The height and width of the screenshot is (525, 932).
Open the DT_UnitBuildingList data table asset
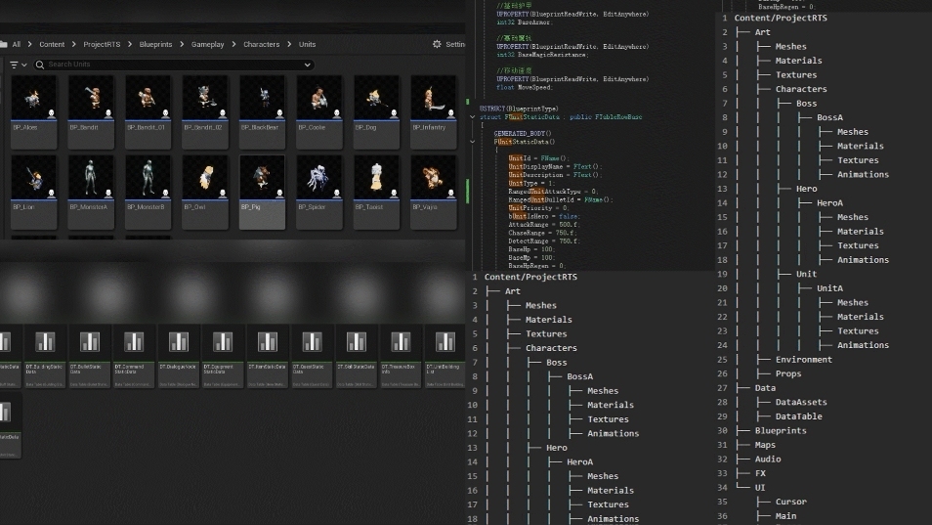(x=445, y=356)
